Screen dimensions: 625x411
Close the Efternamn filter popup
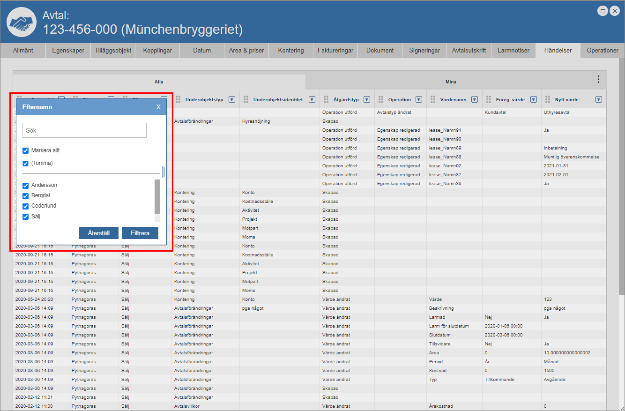pyautogui.click(x=158, y=107)
